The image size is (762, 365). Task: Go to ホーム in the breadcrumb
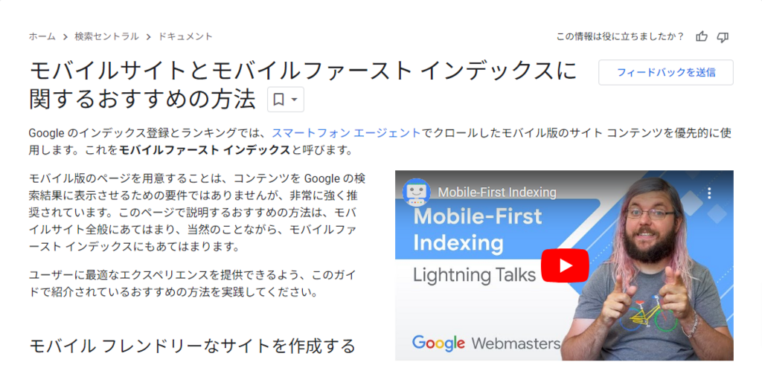point(42,36)
